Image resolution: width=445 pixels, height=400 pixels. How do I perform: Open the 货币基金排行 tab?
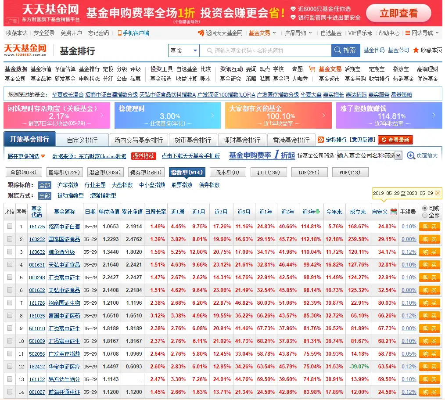[193, 140]
